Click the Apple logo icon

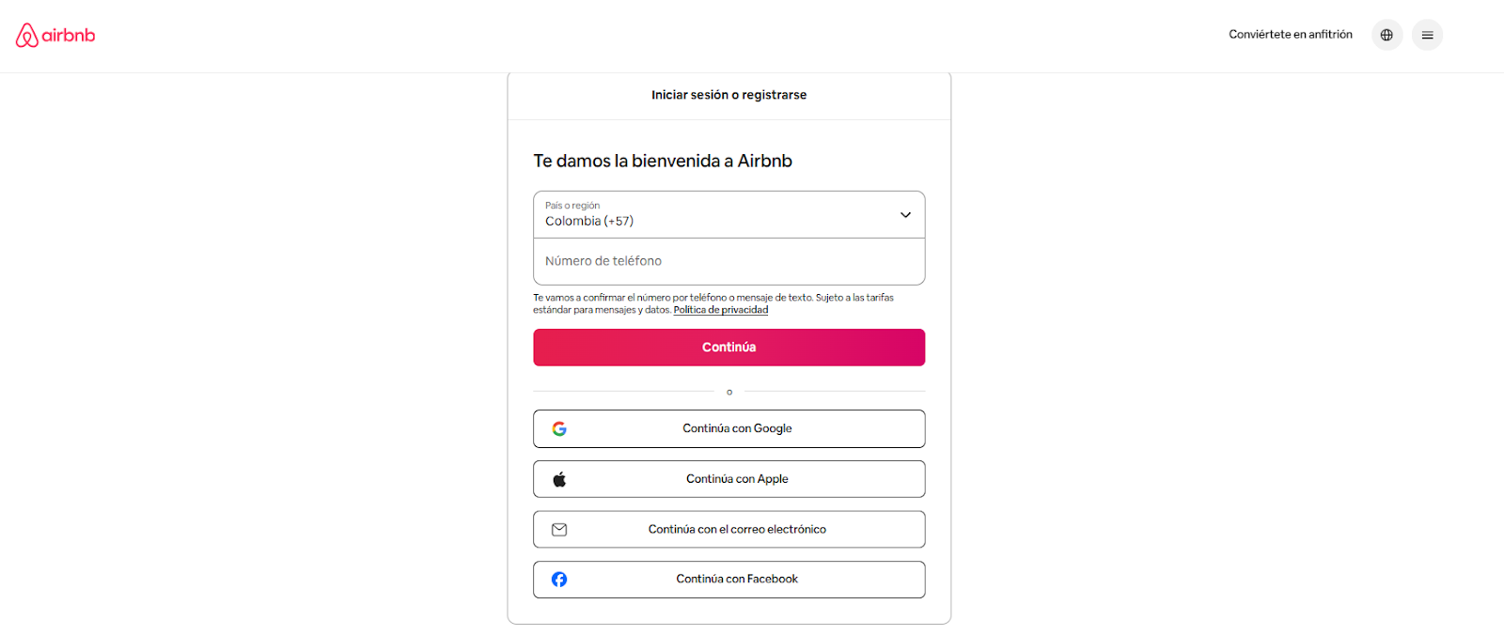pos(559,479)
